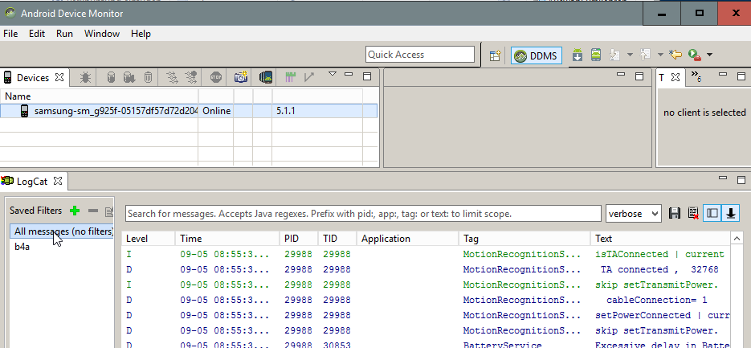
Task: Open the Edit menu
Action: pos(37,34)
